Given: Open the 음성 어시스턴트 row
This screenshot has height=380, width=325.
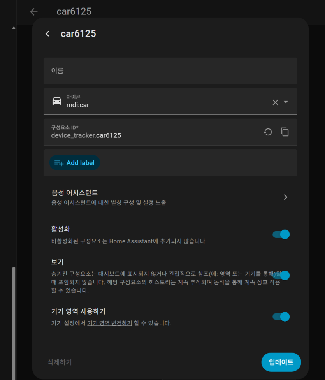Looking at the screenshot, I should [170, 197].
